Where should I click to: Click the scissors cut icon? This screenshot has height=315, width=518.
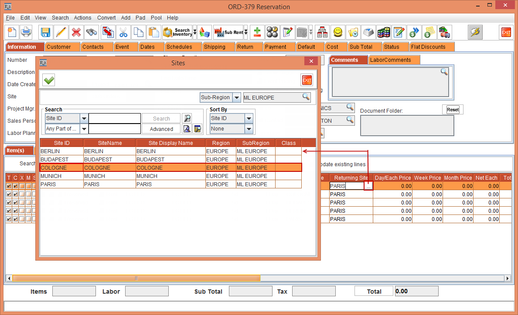(123, 32)
